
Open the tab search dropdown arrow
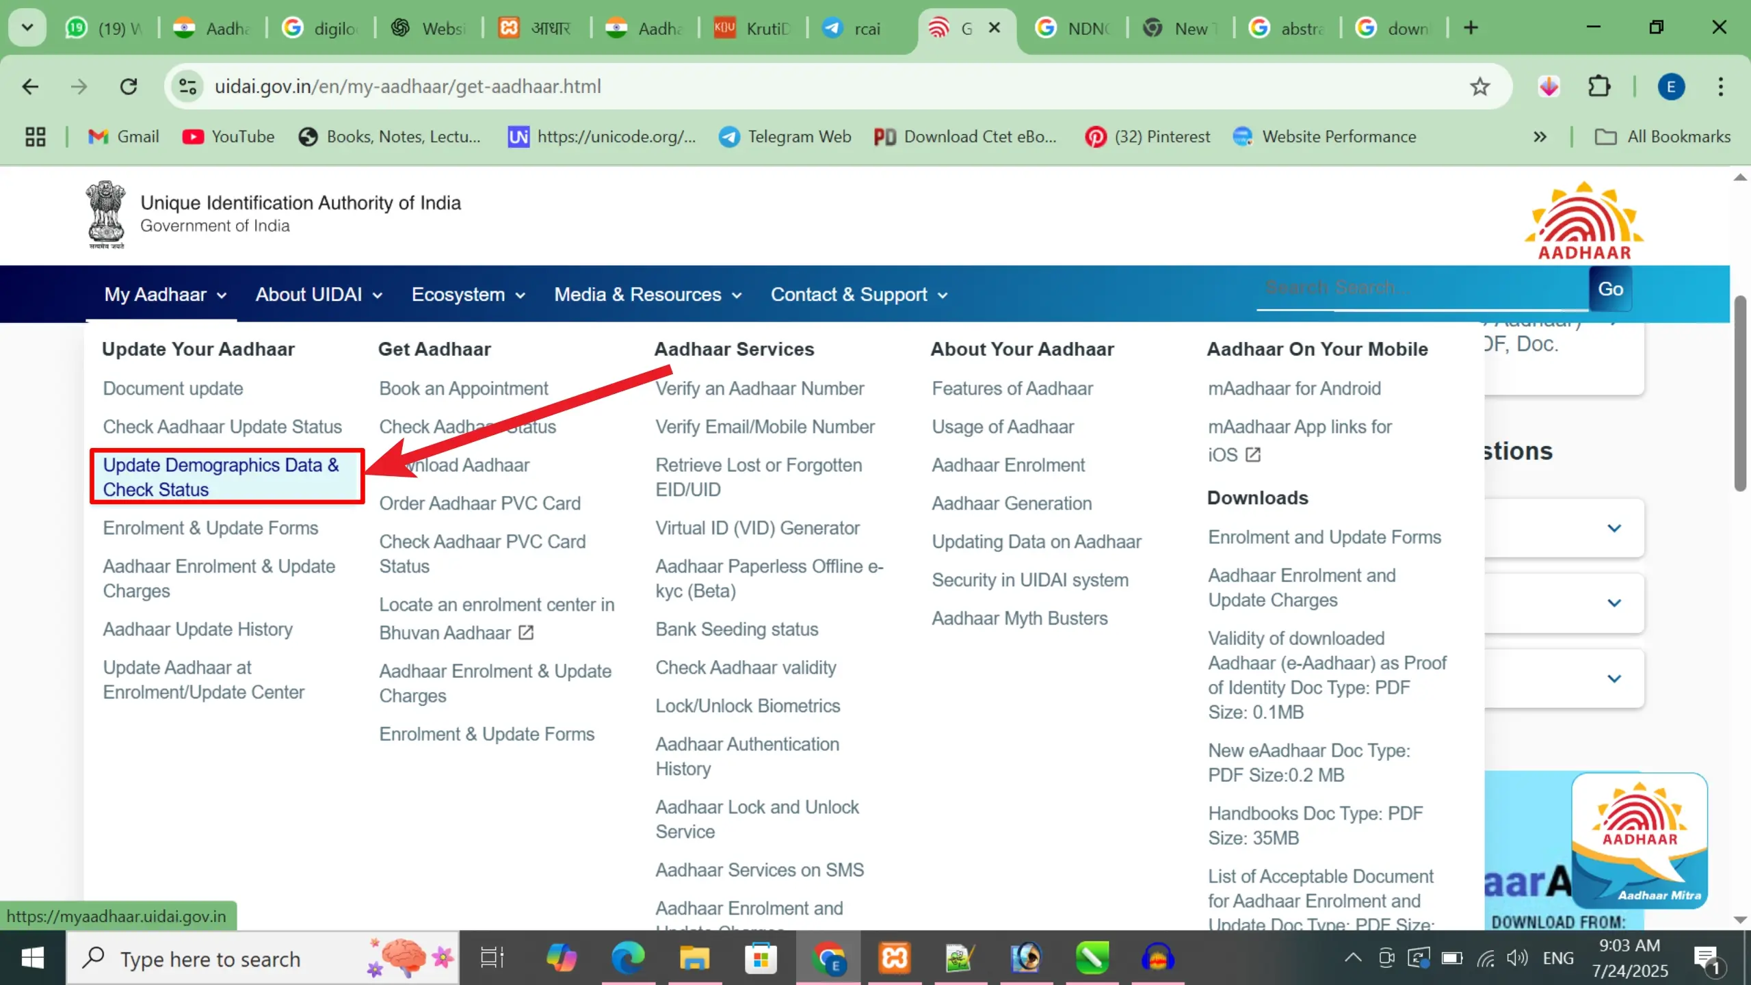27,28
